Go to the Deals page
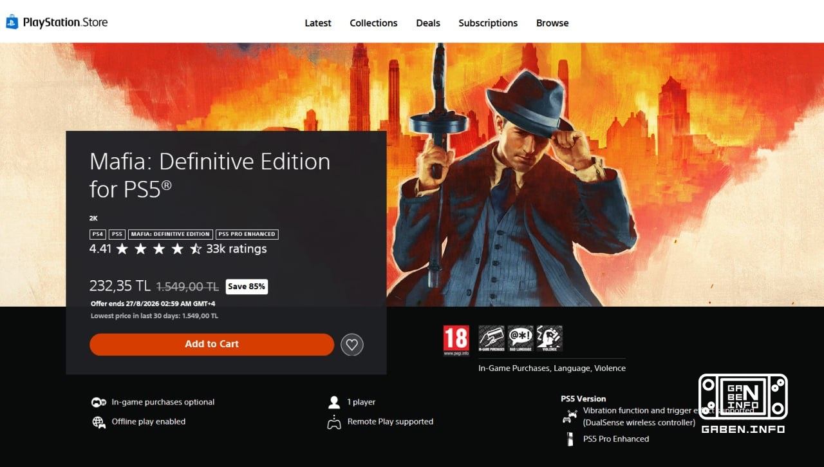This screenshot has height=467, width=824. click(428, 23)
